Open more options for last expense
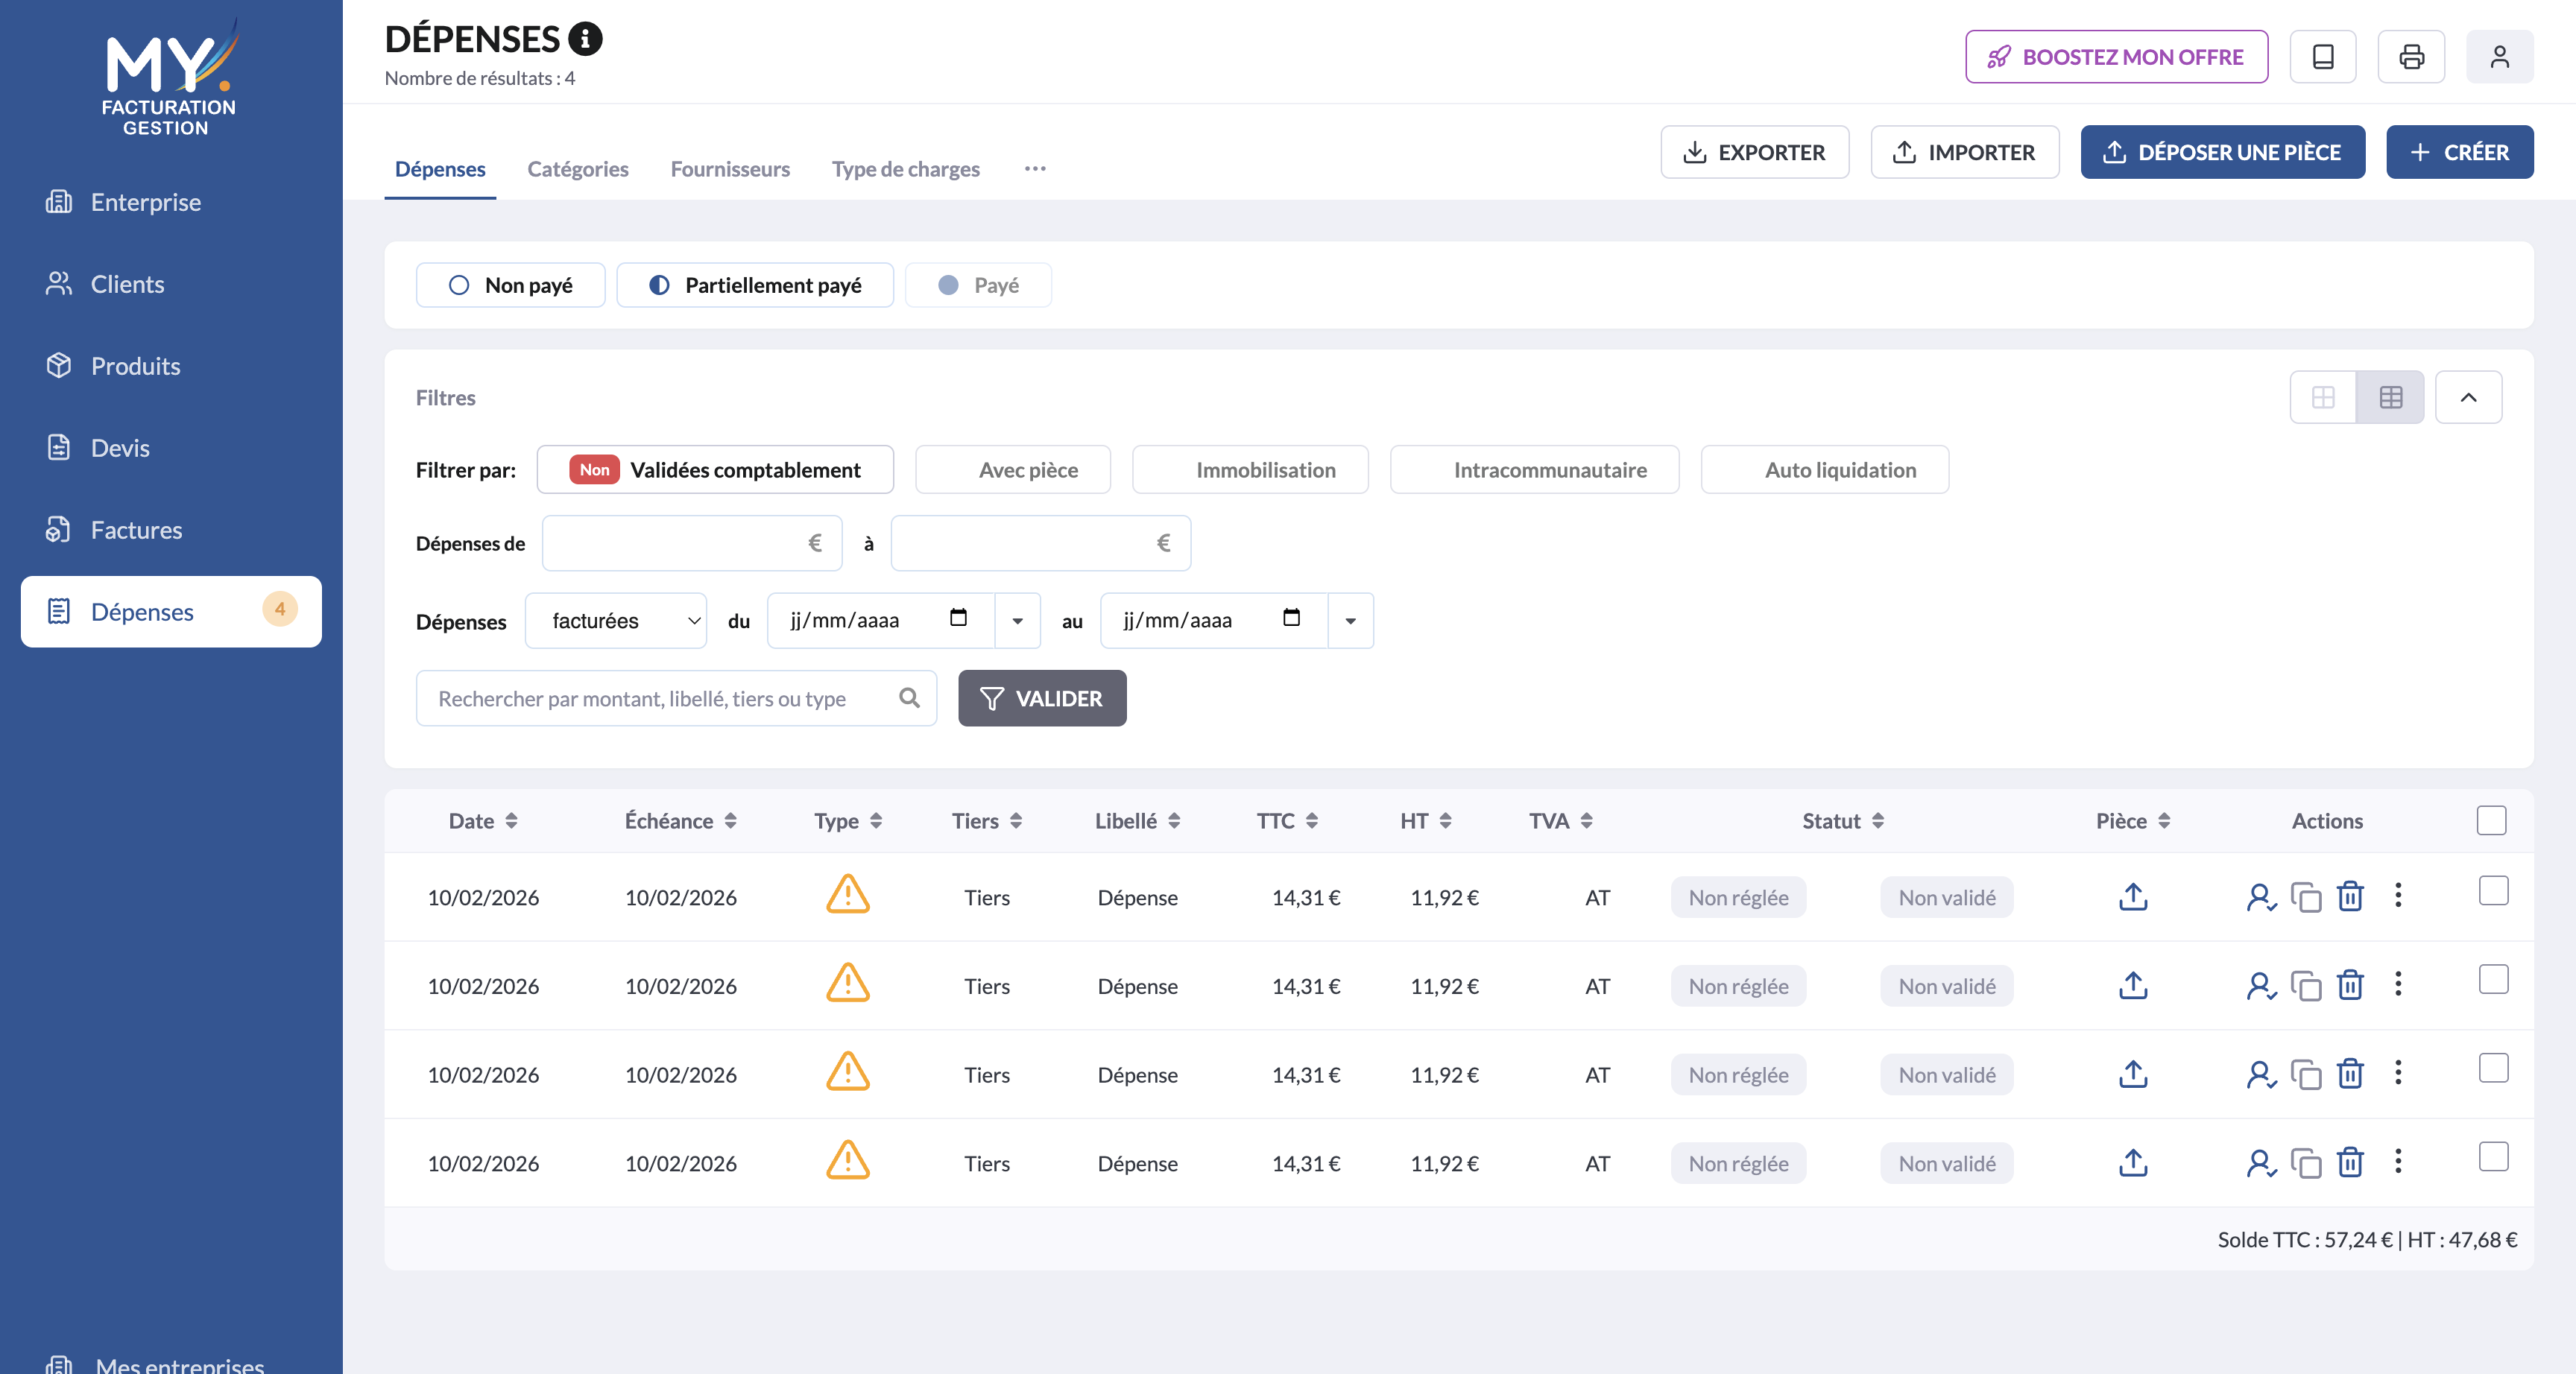The image size is (2576, 1374). click(2398, 1162)
